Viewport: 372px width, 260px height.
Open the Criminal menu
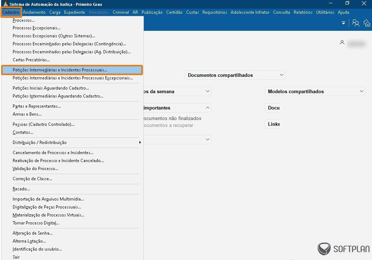coord(121,12)
